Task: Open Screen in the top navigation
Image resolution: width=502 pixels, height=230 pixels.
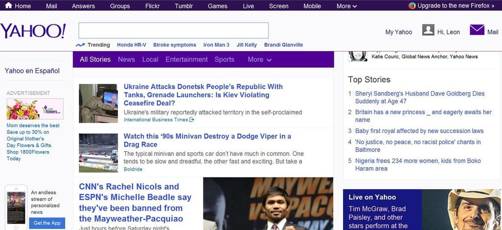Action: 278,6
